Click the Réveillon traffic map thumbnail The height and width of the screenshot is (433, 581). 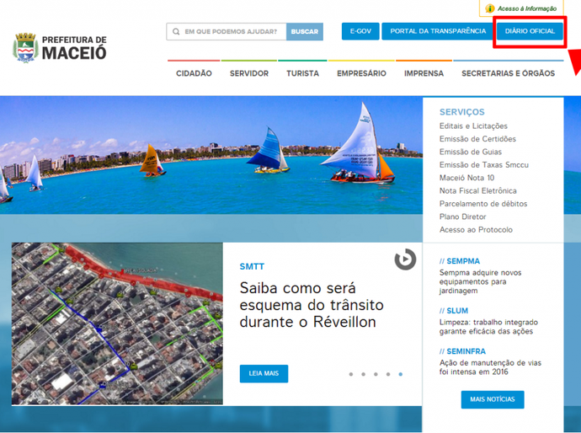coord(117,323)
